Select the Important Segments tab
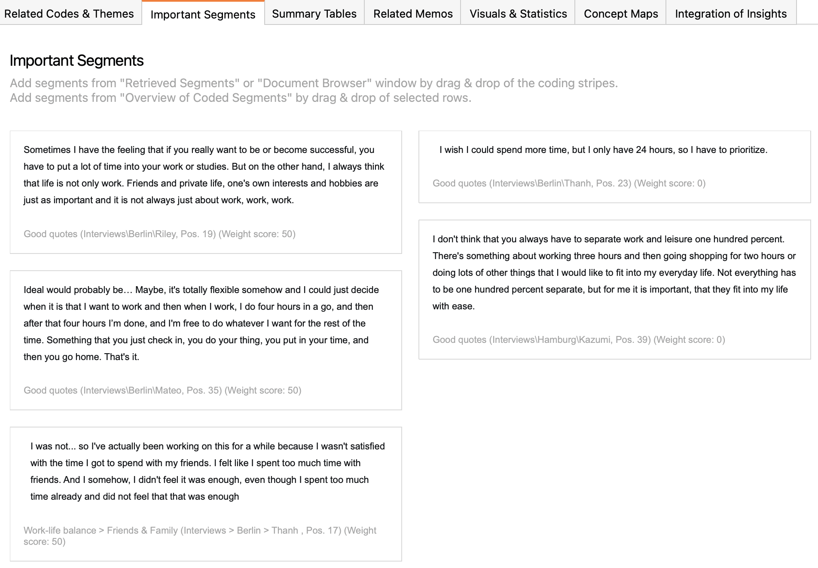This screenshot has height=568, width=818. 203,14
